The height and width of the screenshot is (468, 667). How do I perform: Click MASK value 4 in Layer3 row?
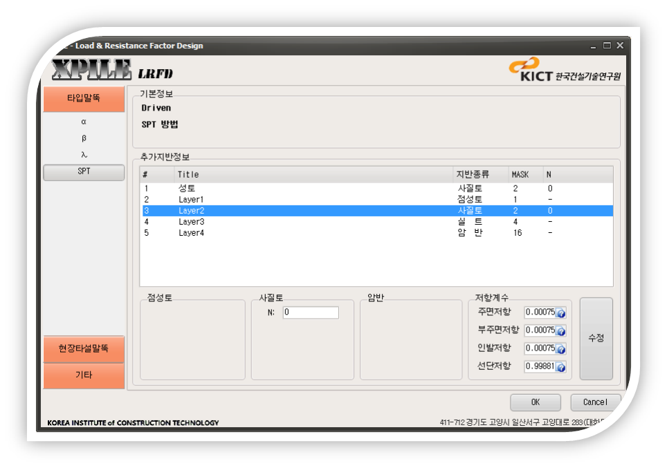pos(515,222)
